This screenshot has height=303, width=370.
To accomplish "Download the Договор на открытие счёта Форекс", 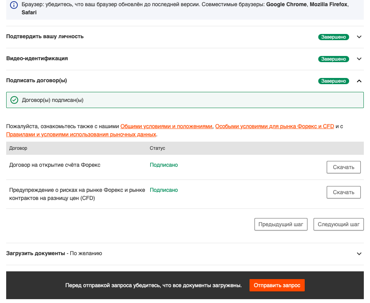I will tap(343, 167).
